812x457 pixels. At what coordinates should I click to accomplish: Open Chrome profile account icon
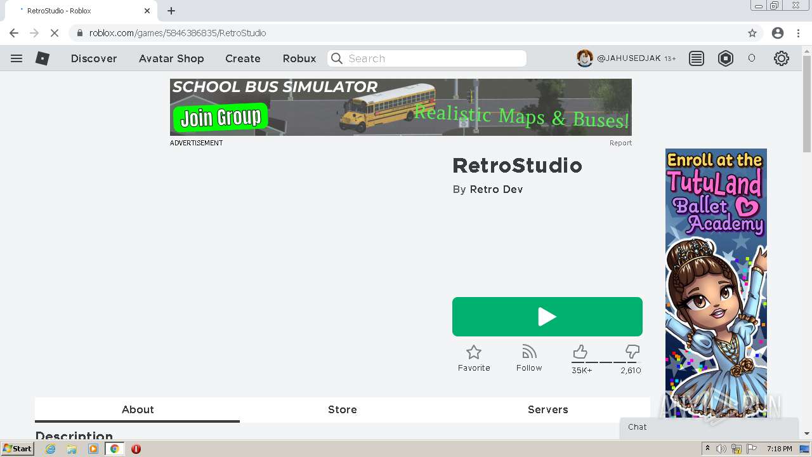(x=778, y=33)
